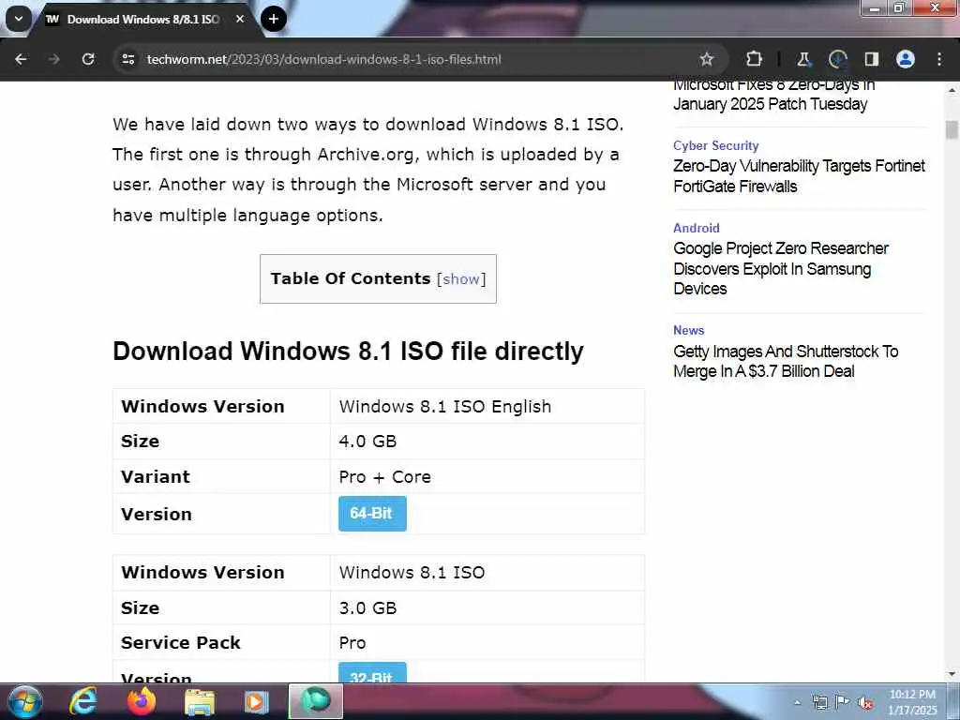The image size is (960, 720).
Task: Bookmark this page with the star icon
Action: point(707,59)
